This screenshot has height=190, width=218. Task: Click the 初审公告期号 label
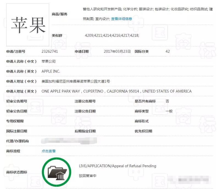point(17,101)
